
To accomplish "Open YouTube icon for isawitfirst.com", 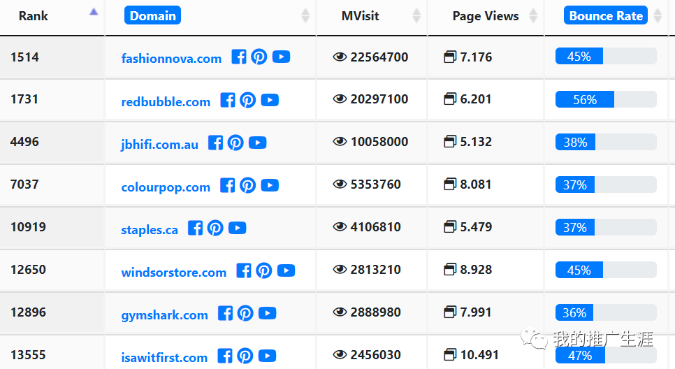I will [x=267, y=356].
